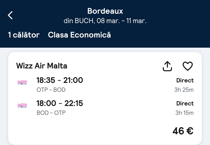
Task: Click the outbound flight's "Direct" label
Action: pos(185,81)
